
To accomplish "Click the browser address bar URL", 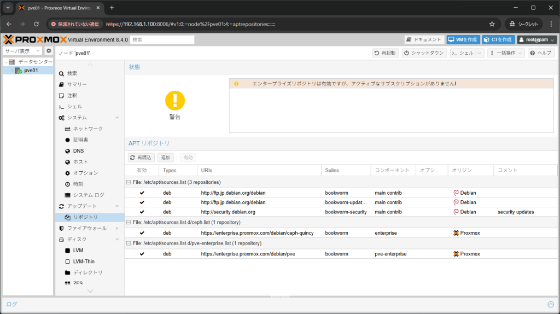I will tap(190, 24).
